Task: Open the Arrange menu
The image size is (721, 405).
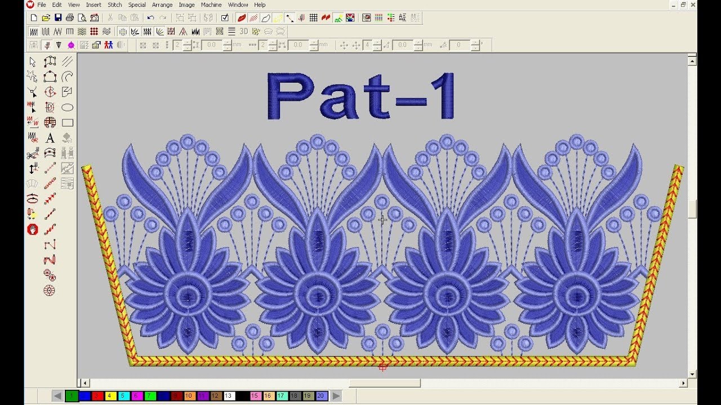Action: [162, 4]
